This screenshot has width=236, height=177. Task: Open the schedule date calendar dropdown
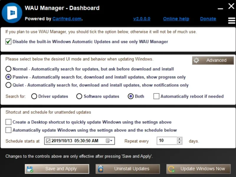(x=109, y=141)
